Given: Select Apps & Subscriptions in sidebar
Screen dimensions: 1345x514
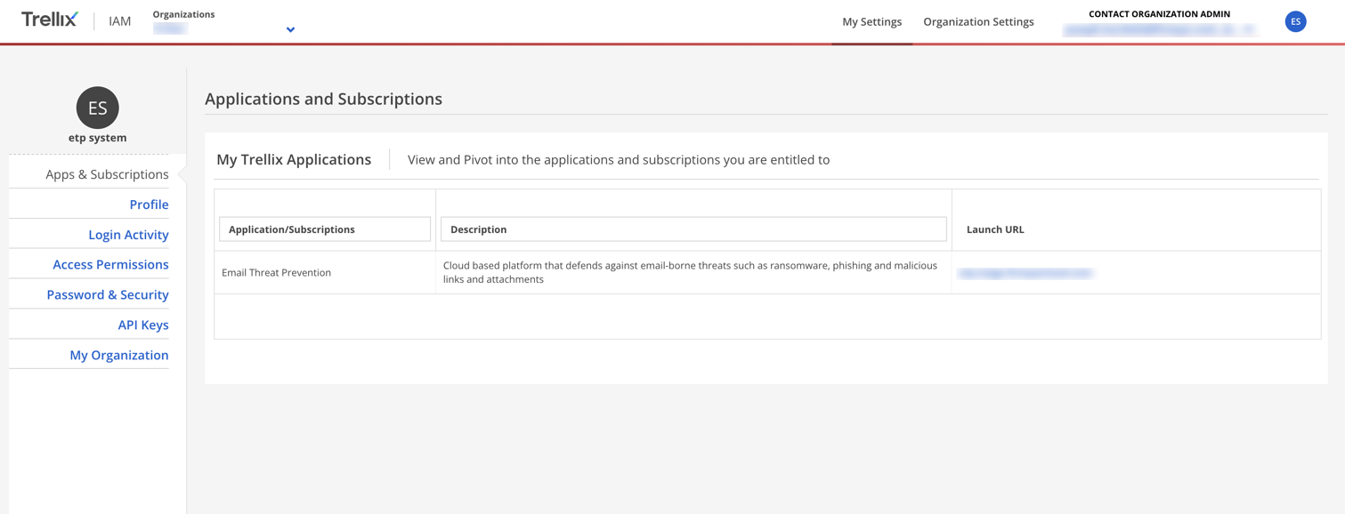Looking at the screenshot, I should point(107,174).
